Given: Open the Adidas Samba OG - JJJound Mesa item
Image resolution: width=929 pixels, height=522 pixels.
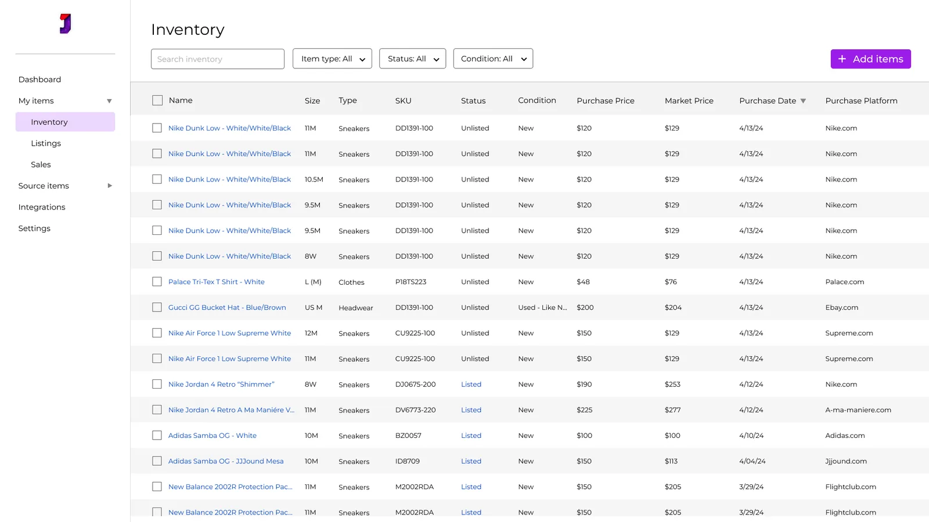Looking at the screenshot, I should coord(226,461).
